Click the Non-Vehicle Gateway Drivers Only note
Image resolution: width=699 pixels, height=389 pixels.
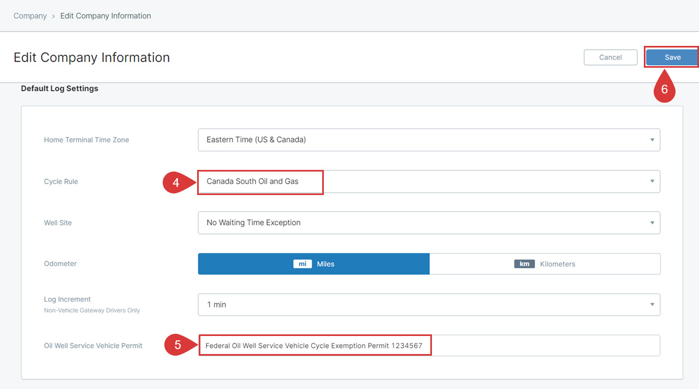click(x=92, y=310)
